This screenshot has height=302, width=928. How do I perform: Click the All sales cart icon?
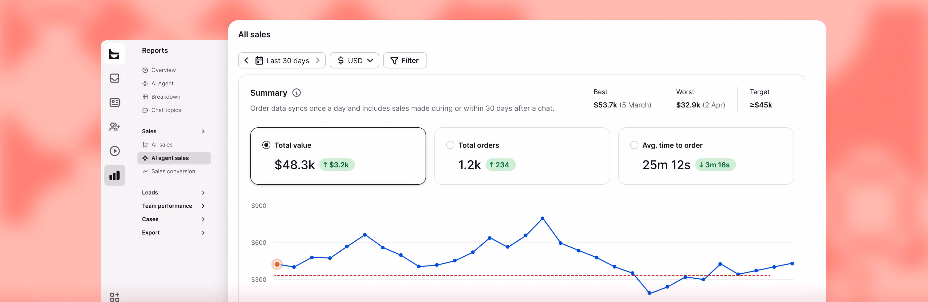(x=145, y=145)
